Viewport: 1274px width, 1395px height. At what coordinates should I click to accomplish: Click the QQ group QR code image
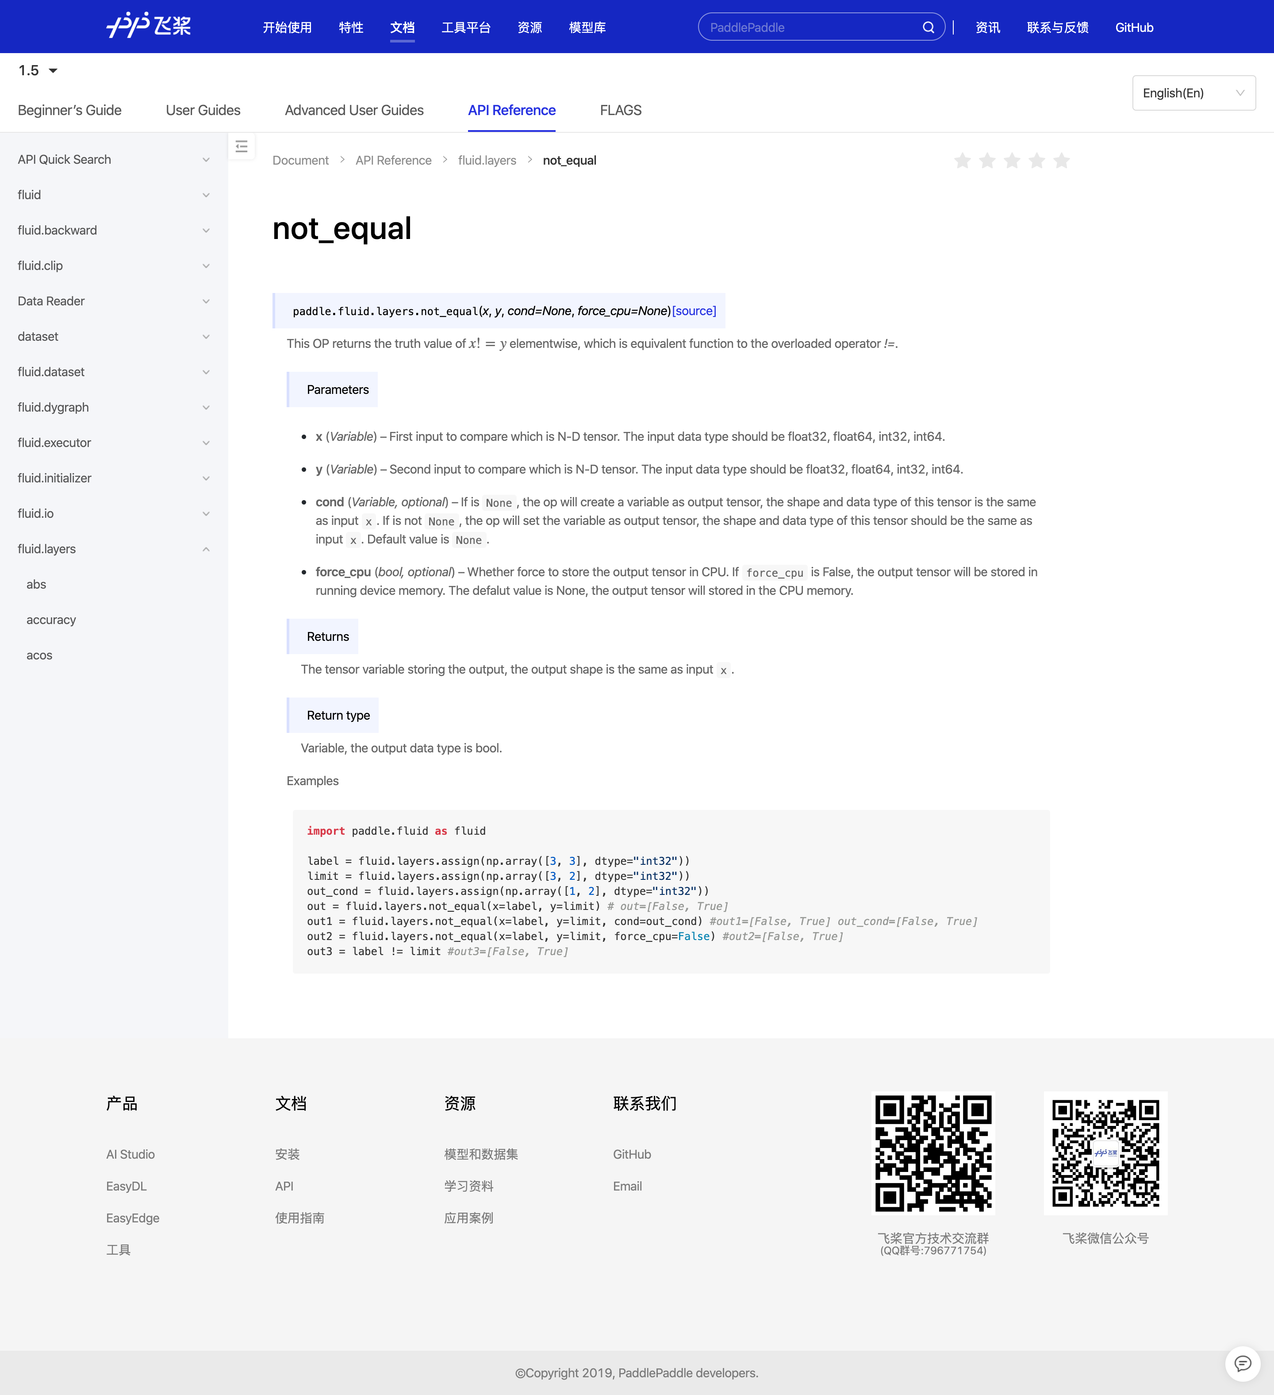pos(933,1153)
